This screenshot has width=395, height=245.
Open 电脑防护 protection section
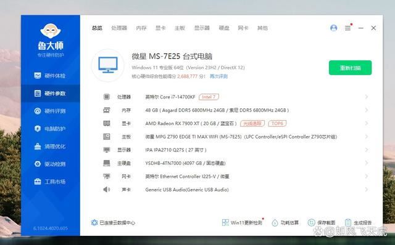pyautogui.click(x=50, y=129)
